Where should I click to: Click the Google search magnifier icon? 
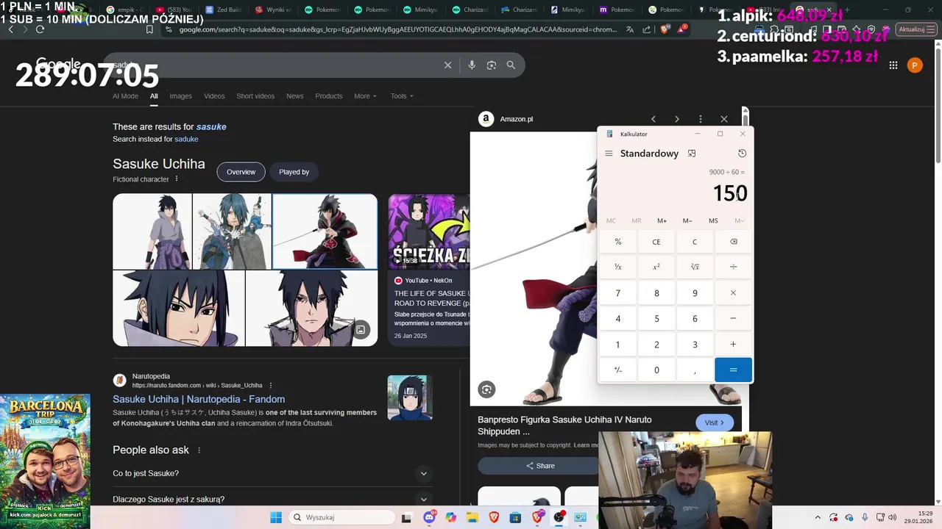[511, 65]
